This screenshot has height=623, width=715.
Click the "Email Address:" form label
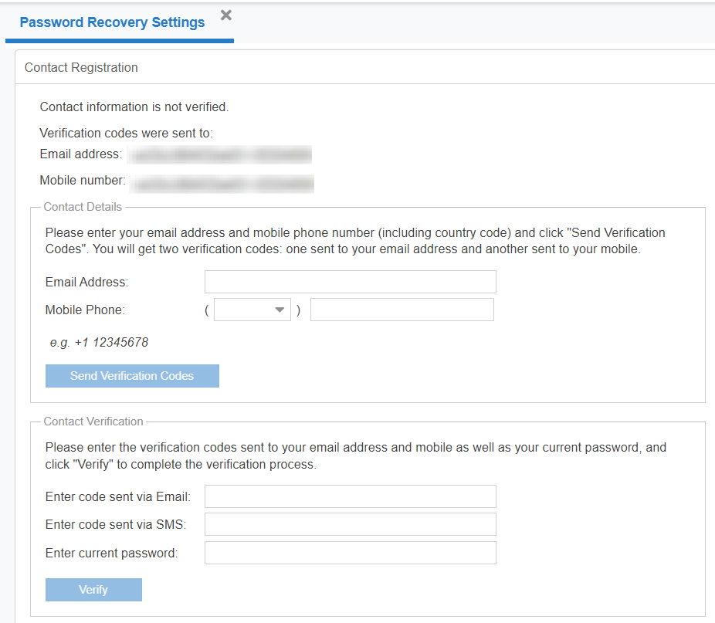pyautogui.click(x=86, y=283)
